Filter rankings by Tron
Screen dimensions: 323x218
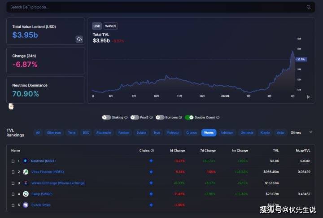pyautogui.click(x=157, y=132)
